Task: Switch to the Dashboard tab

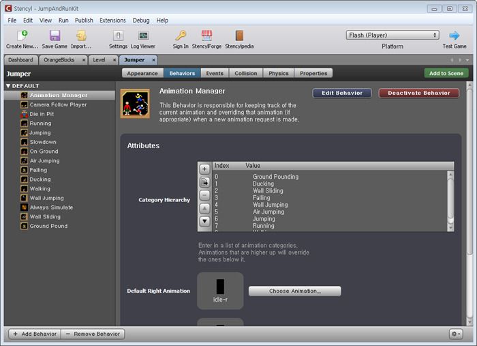Action: (20, 59)
